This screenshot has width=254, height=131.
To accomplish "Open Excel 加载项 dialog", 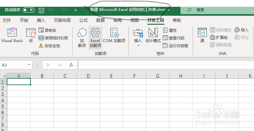I will pos(95,38).
